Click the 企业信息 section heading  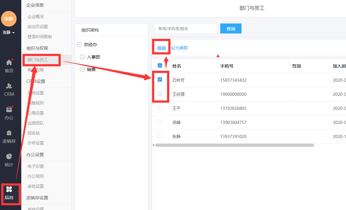click(x=35, y=5)
